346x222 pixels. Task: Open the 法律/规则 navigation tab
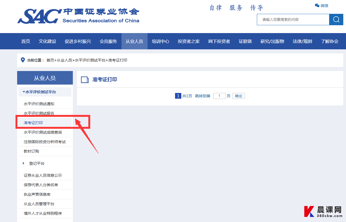(x=303, y=41)
